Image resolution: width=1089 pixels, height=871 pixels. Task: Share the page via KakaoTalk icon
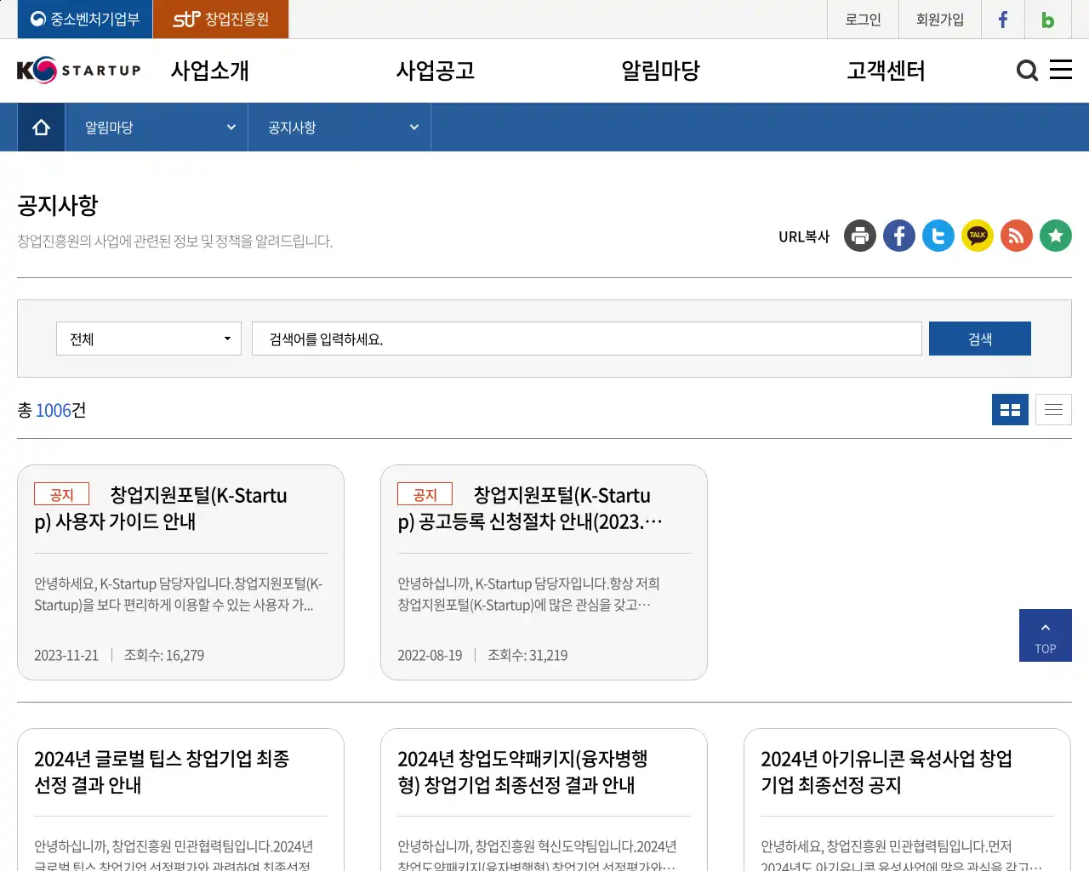[977, 236]
